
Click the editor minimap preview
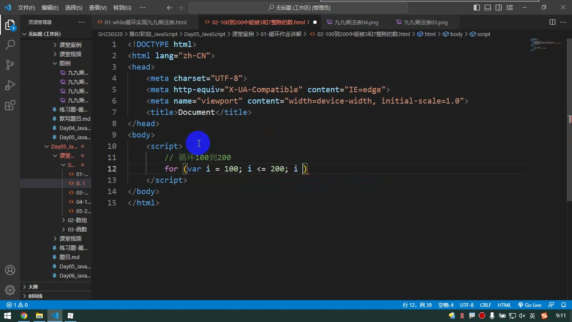[x=546, y=44]
